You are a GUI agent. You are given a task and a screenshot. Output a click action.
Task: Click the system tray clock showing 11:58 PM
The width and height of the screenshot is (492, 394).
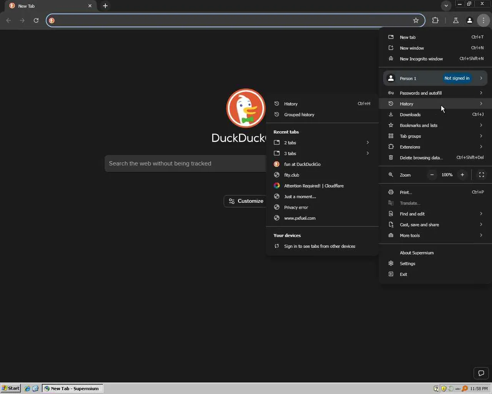point(479,389)
